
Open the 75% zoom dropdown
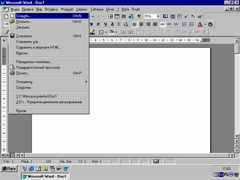tap(158, 16)
